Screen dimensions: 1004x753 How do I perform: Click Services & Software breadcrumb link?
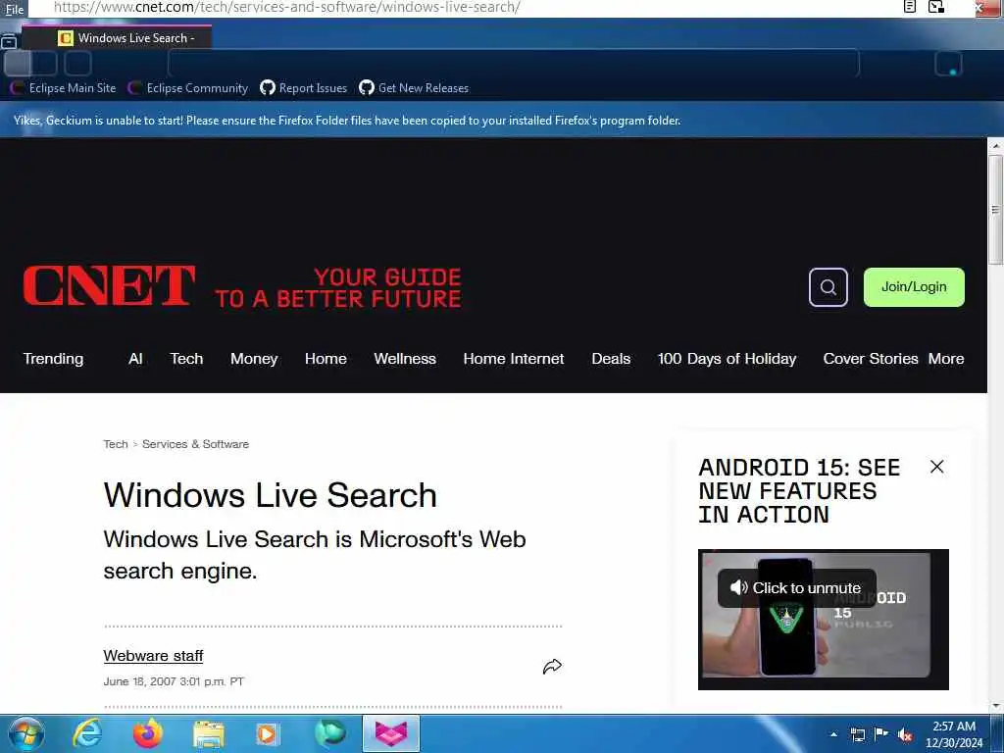(x=195, y=444)
